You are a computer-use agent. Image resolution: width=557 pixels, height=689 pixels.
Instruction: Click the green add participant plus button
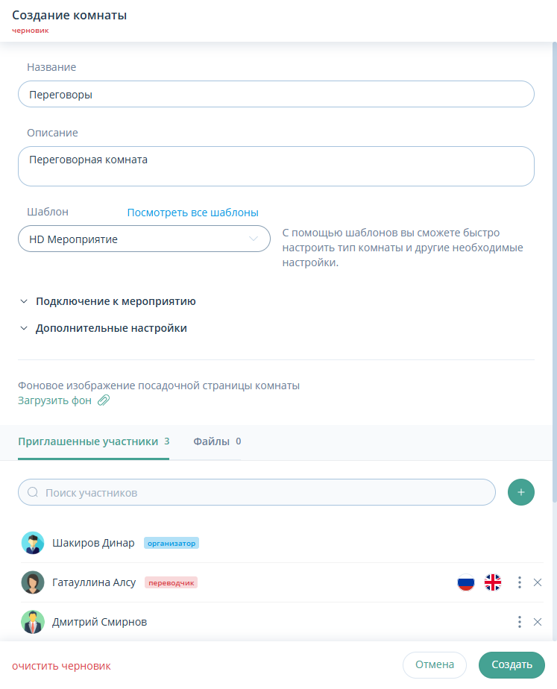pyautogui.click(x=521, y=492)
